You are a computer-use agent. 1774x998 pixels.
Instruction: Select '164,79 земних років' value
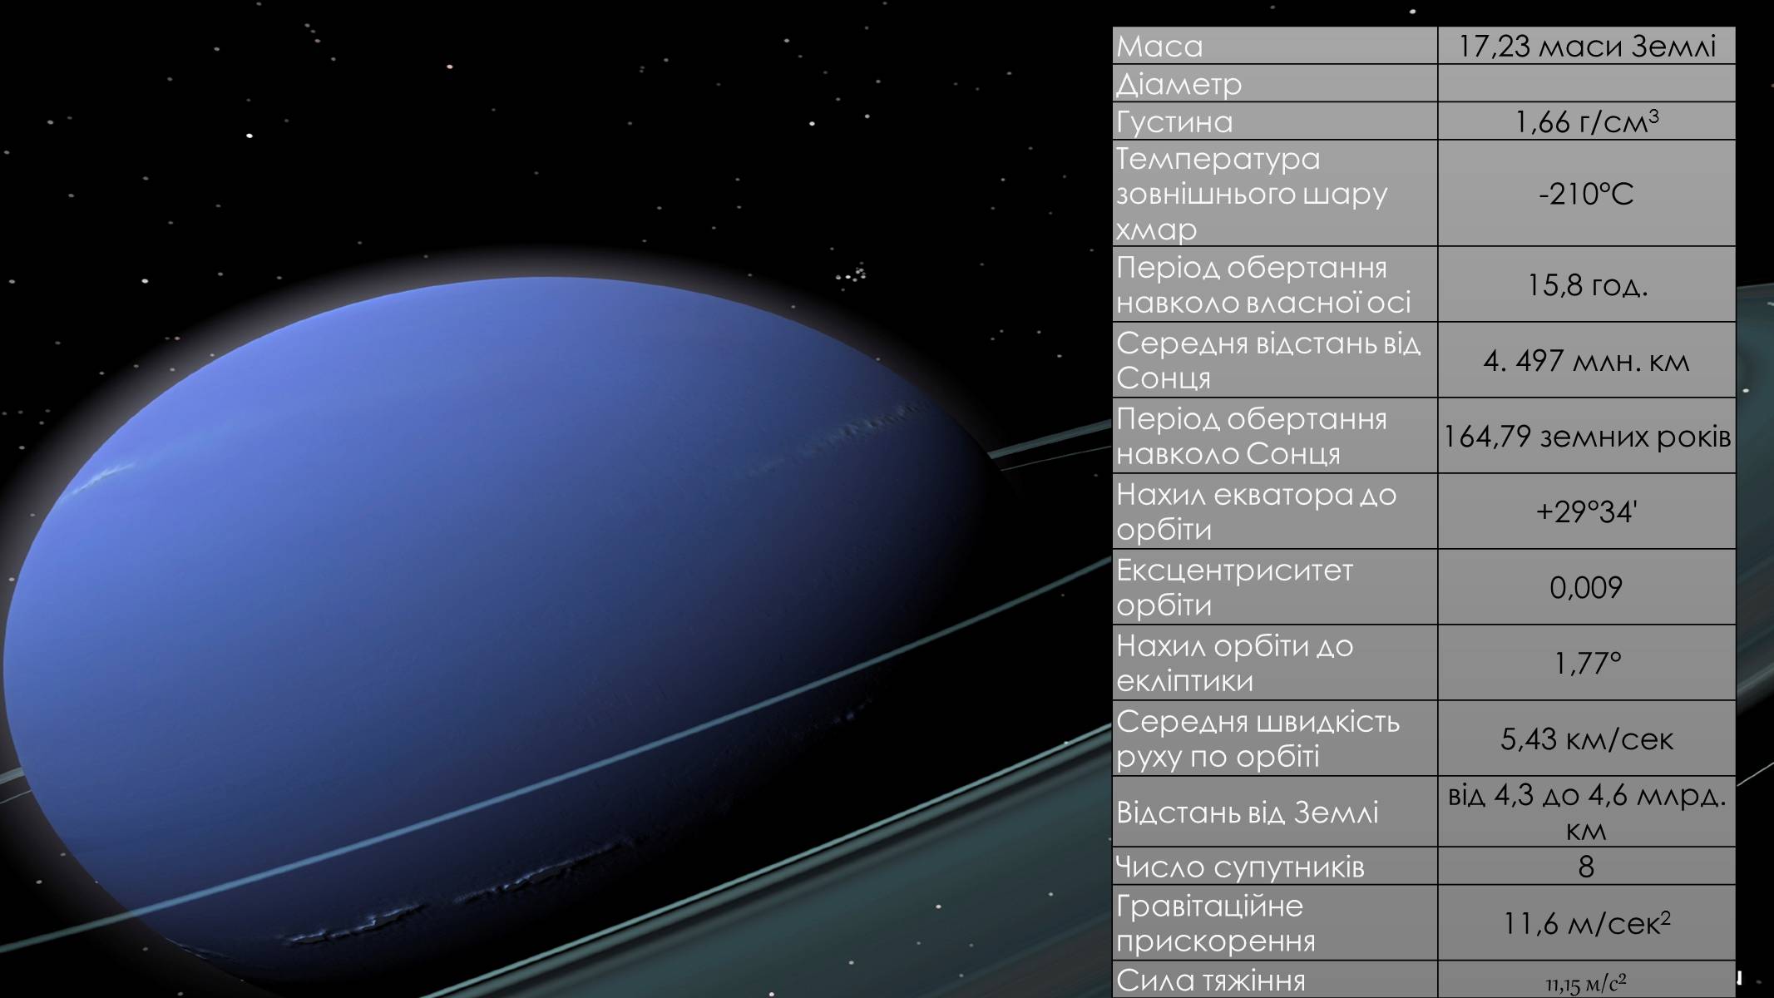point(1586,437)
